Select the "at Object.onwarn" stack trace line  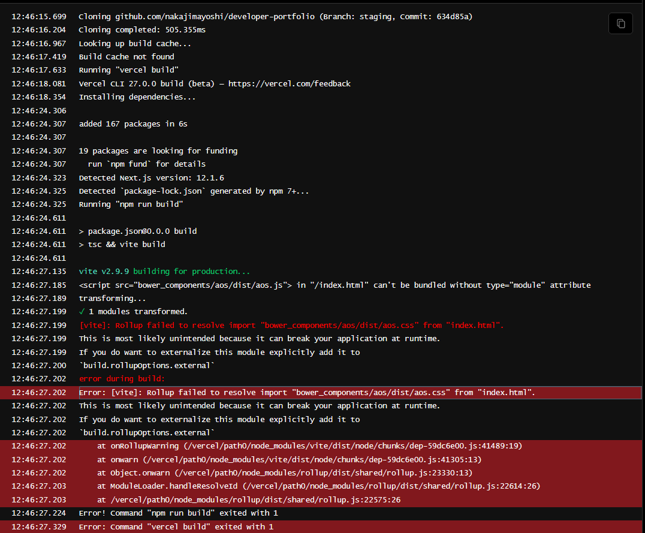pos(285,472)
